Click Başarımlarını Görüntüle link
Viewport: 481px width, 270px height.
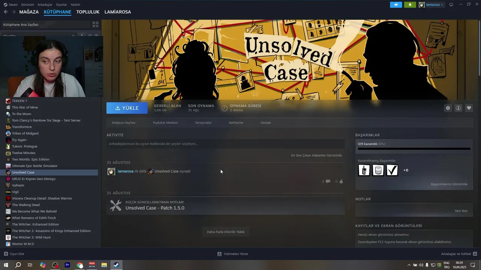pos(449,184)
